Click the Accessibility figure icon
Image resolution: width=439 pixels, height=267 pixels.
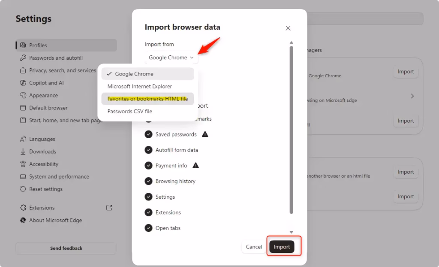[23, 164]
